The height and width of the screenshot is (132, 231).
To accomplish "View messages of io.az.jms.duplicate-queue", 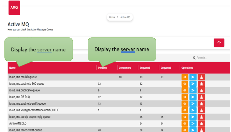I will (x=185, y=90).
